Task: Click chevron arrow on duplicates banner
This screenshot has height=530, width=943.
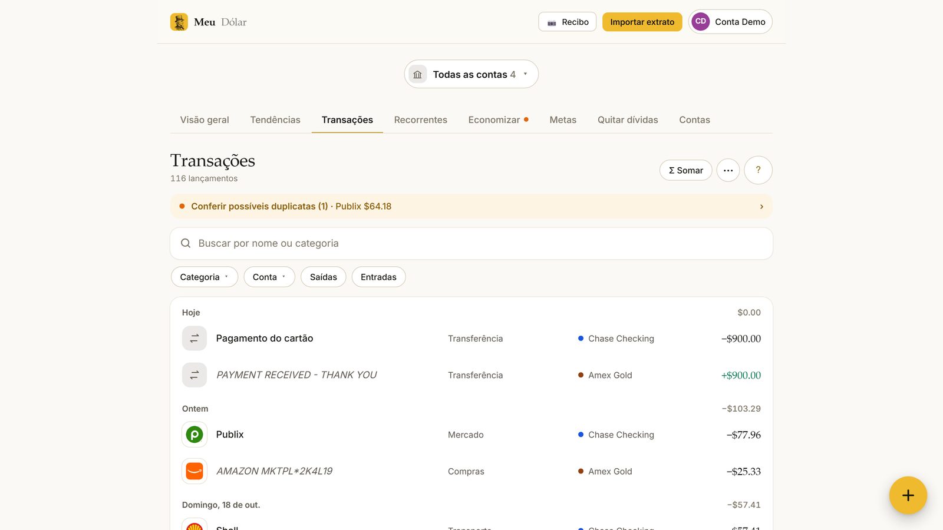Action: click(761, 207)
